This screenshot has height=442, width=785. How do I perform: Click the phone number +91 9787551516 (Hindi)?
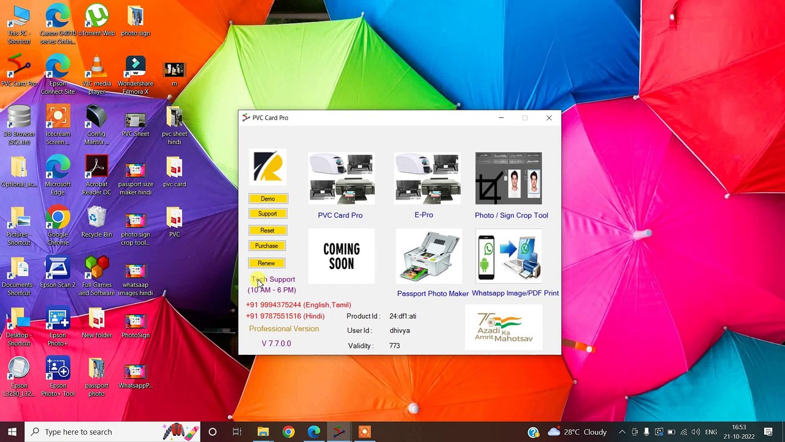click(x=285, y=316)
